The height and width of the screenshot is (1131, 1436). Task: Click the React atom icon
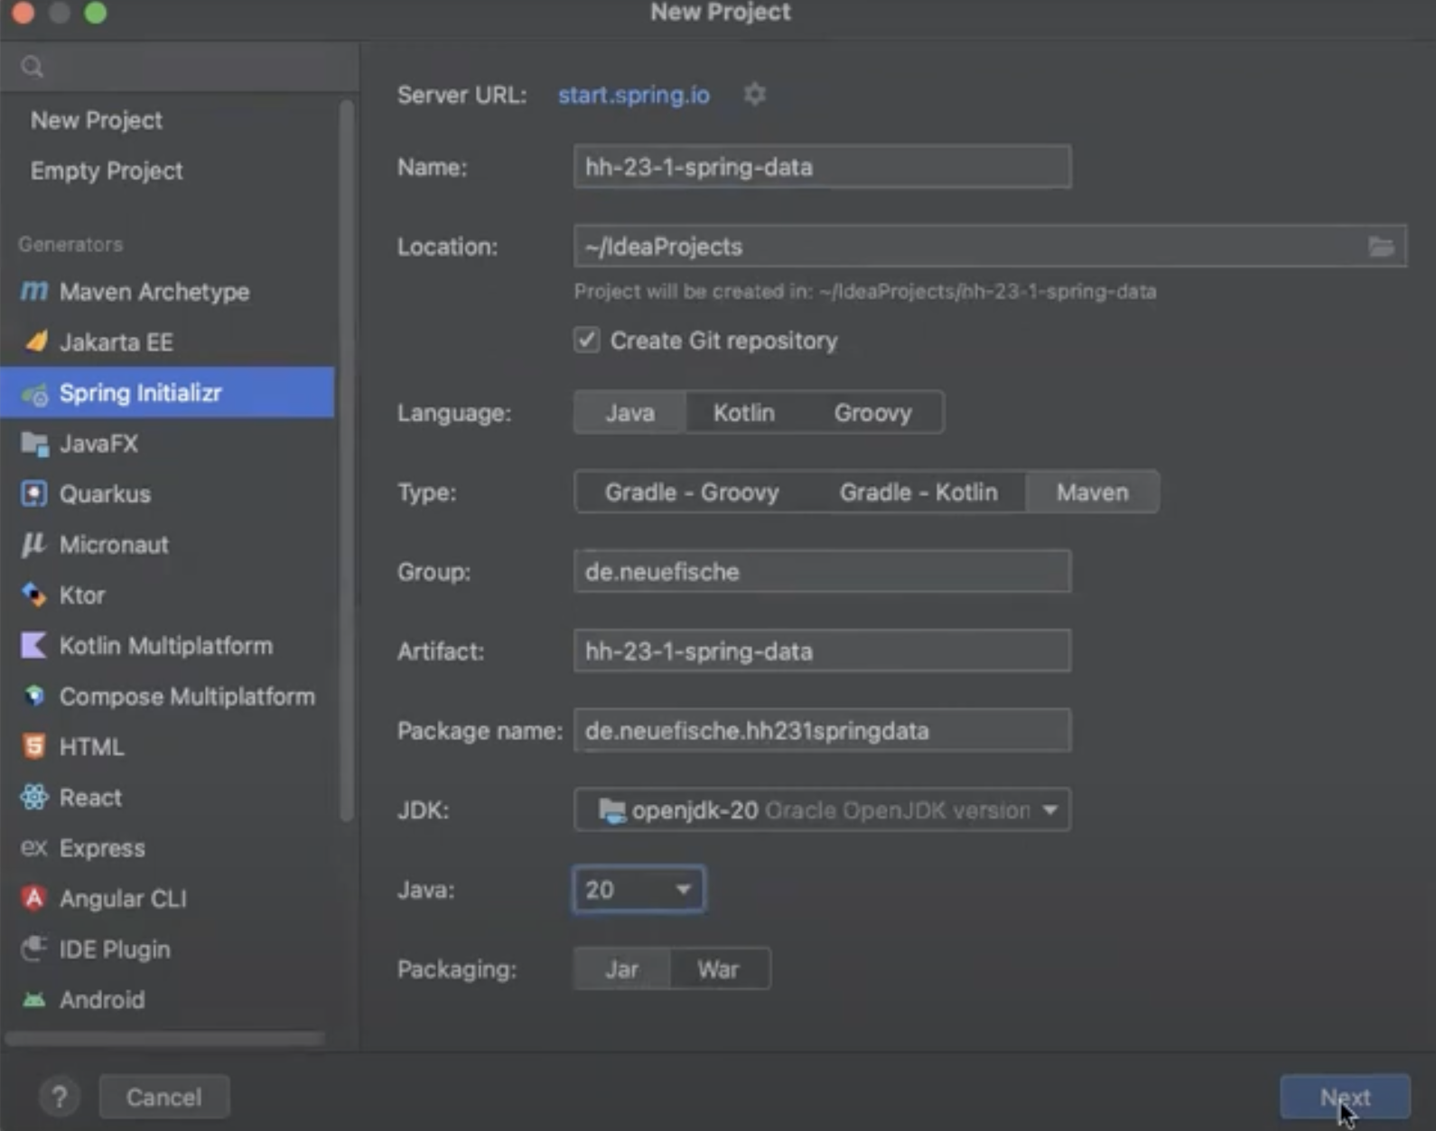34,797
